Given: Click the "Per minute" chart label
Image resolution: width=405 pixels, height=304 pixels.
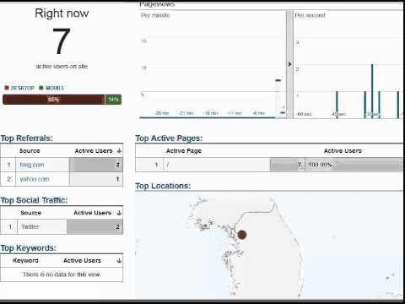Looking at the screenshot, I should click(155, 15).
